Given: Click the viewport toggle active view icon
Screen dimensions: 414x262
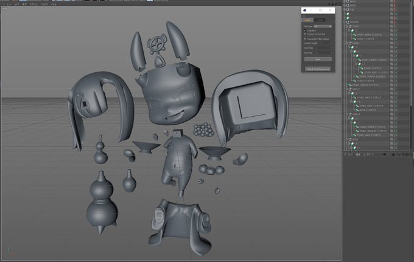Looking at the screenshot, I should (340, 4).
